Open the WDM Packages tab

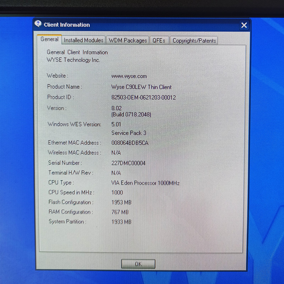128,40
